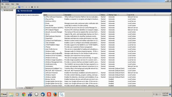Click the Pause Service toolbar icon
Screen dimensions: 172x97
pyautogui.click(x=35, y=7)
